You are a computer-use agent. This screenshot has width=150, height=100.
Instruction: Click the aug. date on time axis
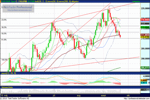(x=79, y=95)
